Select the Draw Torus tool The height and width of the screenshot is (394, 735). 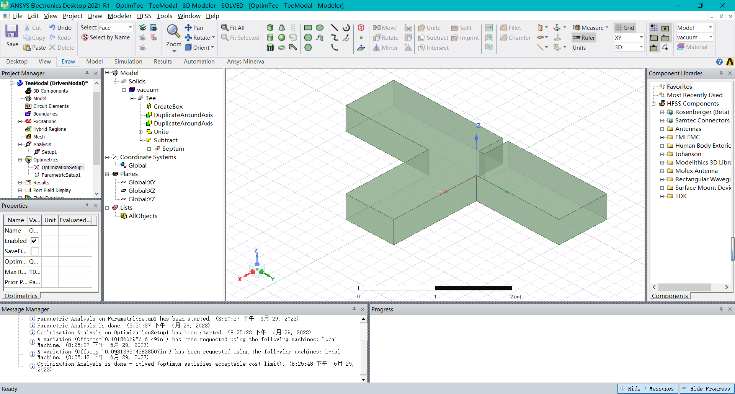(282, 47)
